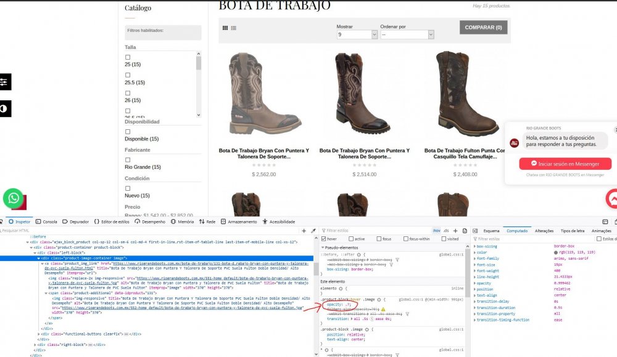Switch product listing to grid view
This screenshot has height=357, width=617.
[x=225, y=28]
